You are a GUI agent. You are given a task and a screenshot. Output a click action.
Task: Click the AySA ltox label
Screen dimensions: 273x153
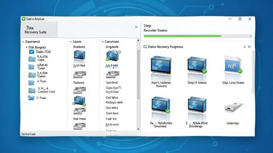point(79,66)
